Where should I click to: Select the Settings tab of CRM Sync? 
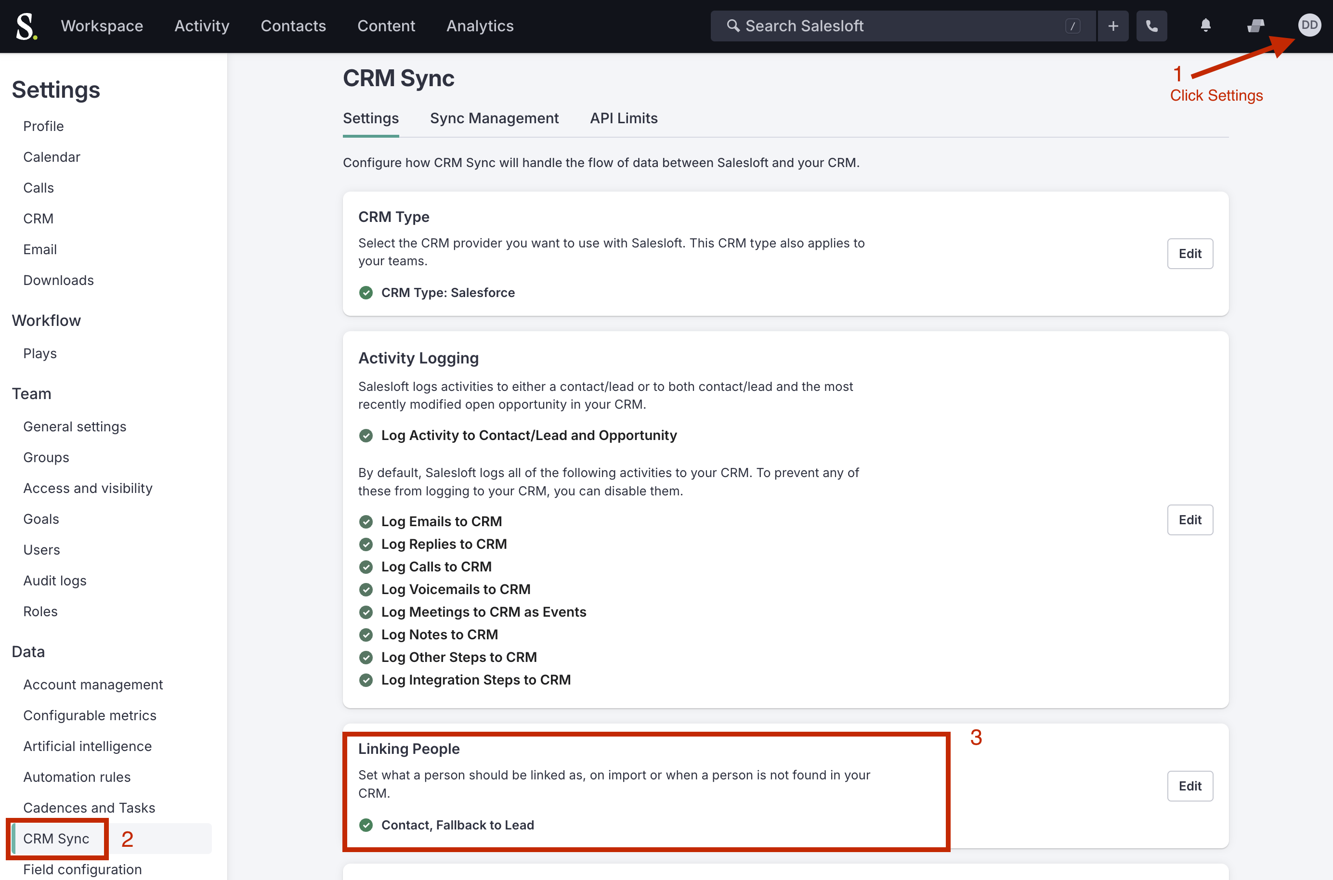pyautogui.click(x=371, y=118)
